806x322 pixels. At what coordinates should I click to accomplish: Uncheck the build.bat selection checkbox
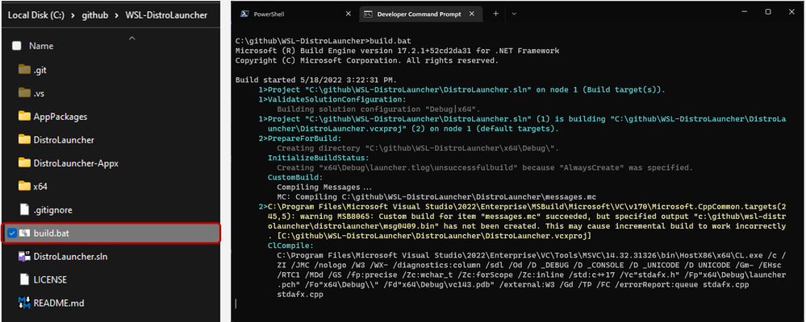[x=9, y=233]
